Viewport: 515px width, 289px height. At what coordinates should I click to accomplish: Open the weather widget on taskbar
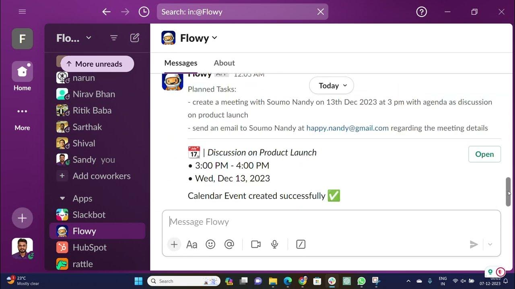pos(23,281)
